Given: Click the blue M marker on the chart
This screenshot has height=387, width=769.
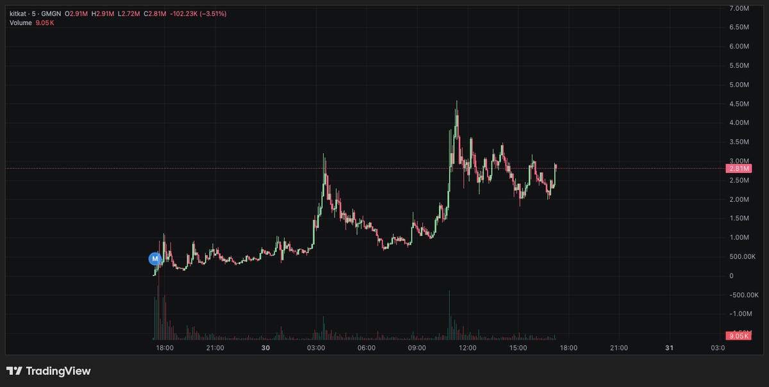Looking at the screenshot, I should point(154,259).
